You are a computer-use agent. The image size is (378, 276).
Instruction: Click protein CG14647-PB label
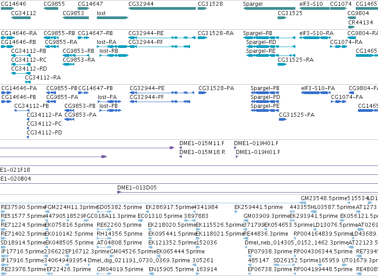(95, 88)
